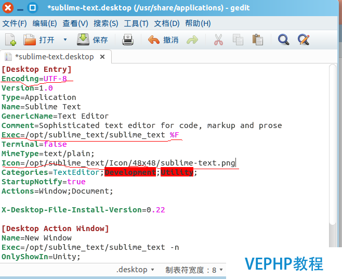
Task: Click the highlighted Utility word
Action: (x=177, y=172)
